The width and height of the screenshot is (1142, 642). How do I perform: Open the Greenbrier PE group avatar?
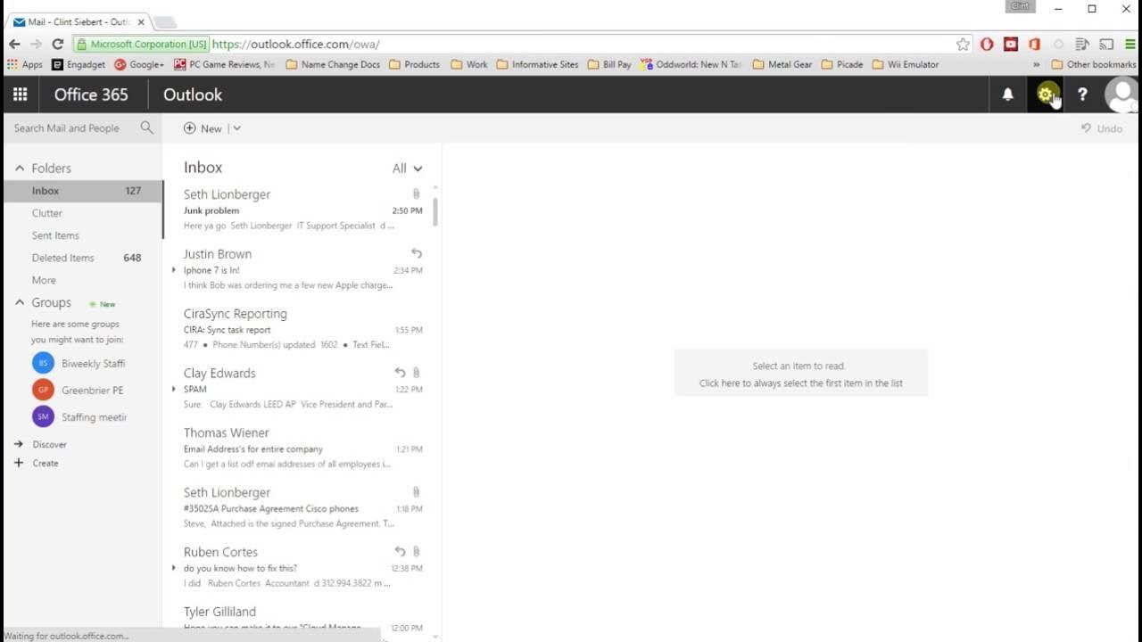point(43,390)
